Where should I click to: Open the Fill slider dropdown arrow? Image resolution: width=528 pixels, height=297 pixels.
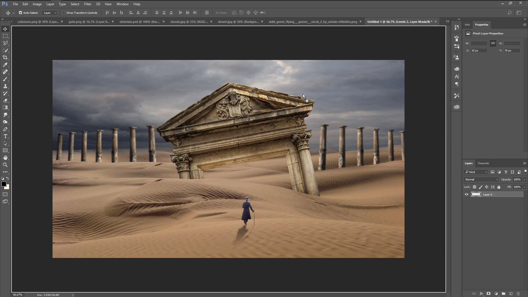click(x=524, y=187)
